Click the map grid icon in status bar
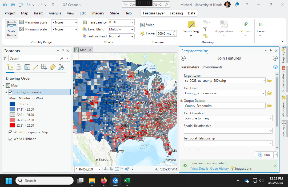 point(111,169)
